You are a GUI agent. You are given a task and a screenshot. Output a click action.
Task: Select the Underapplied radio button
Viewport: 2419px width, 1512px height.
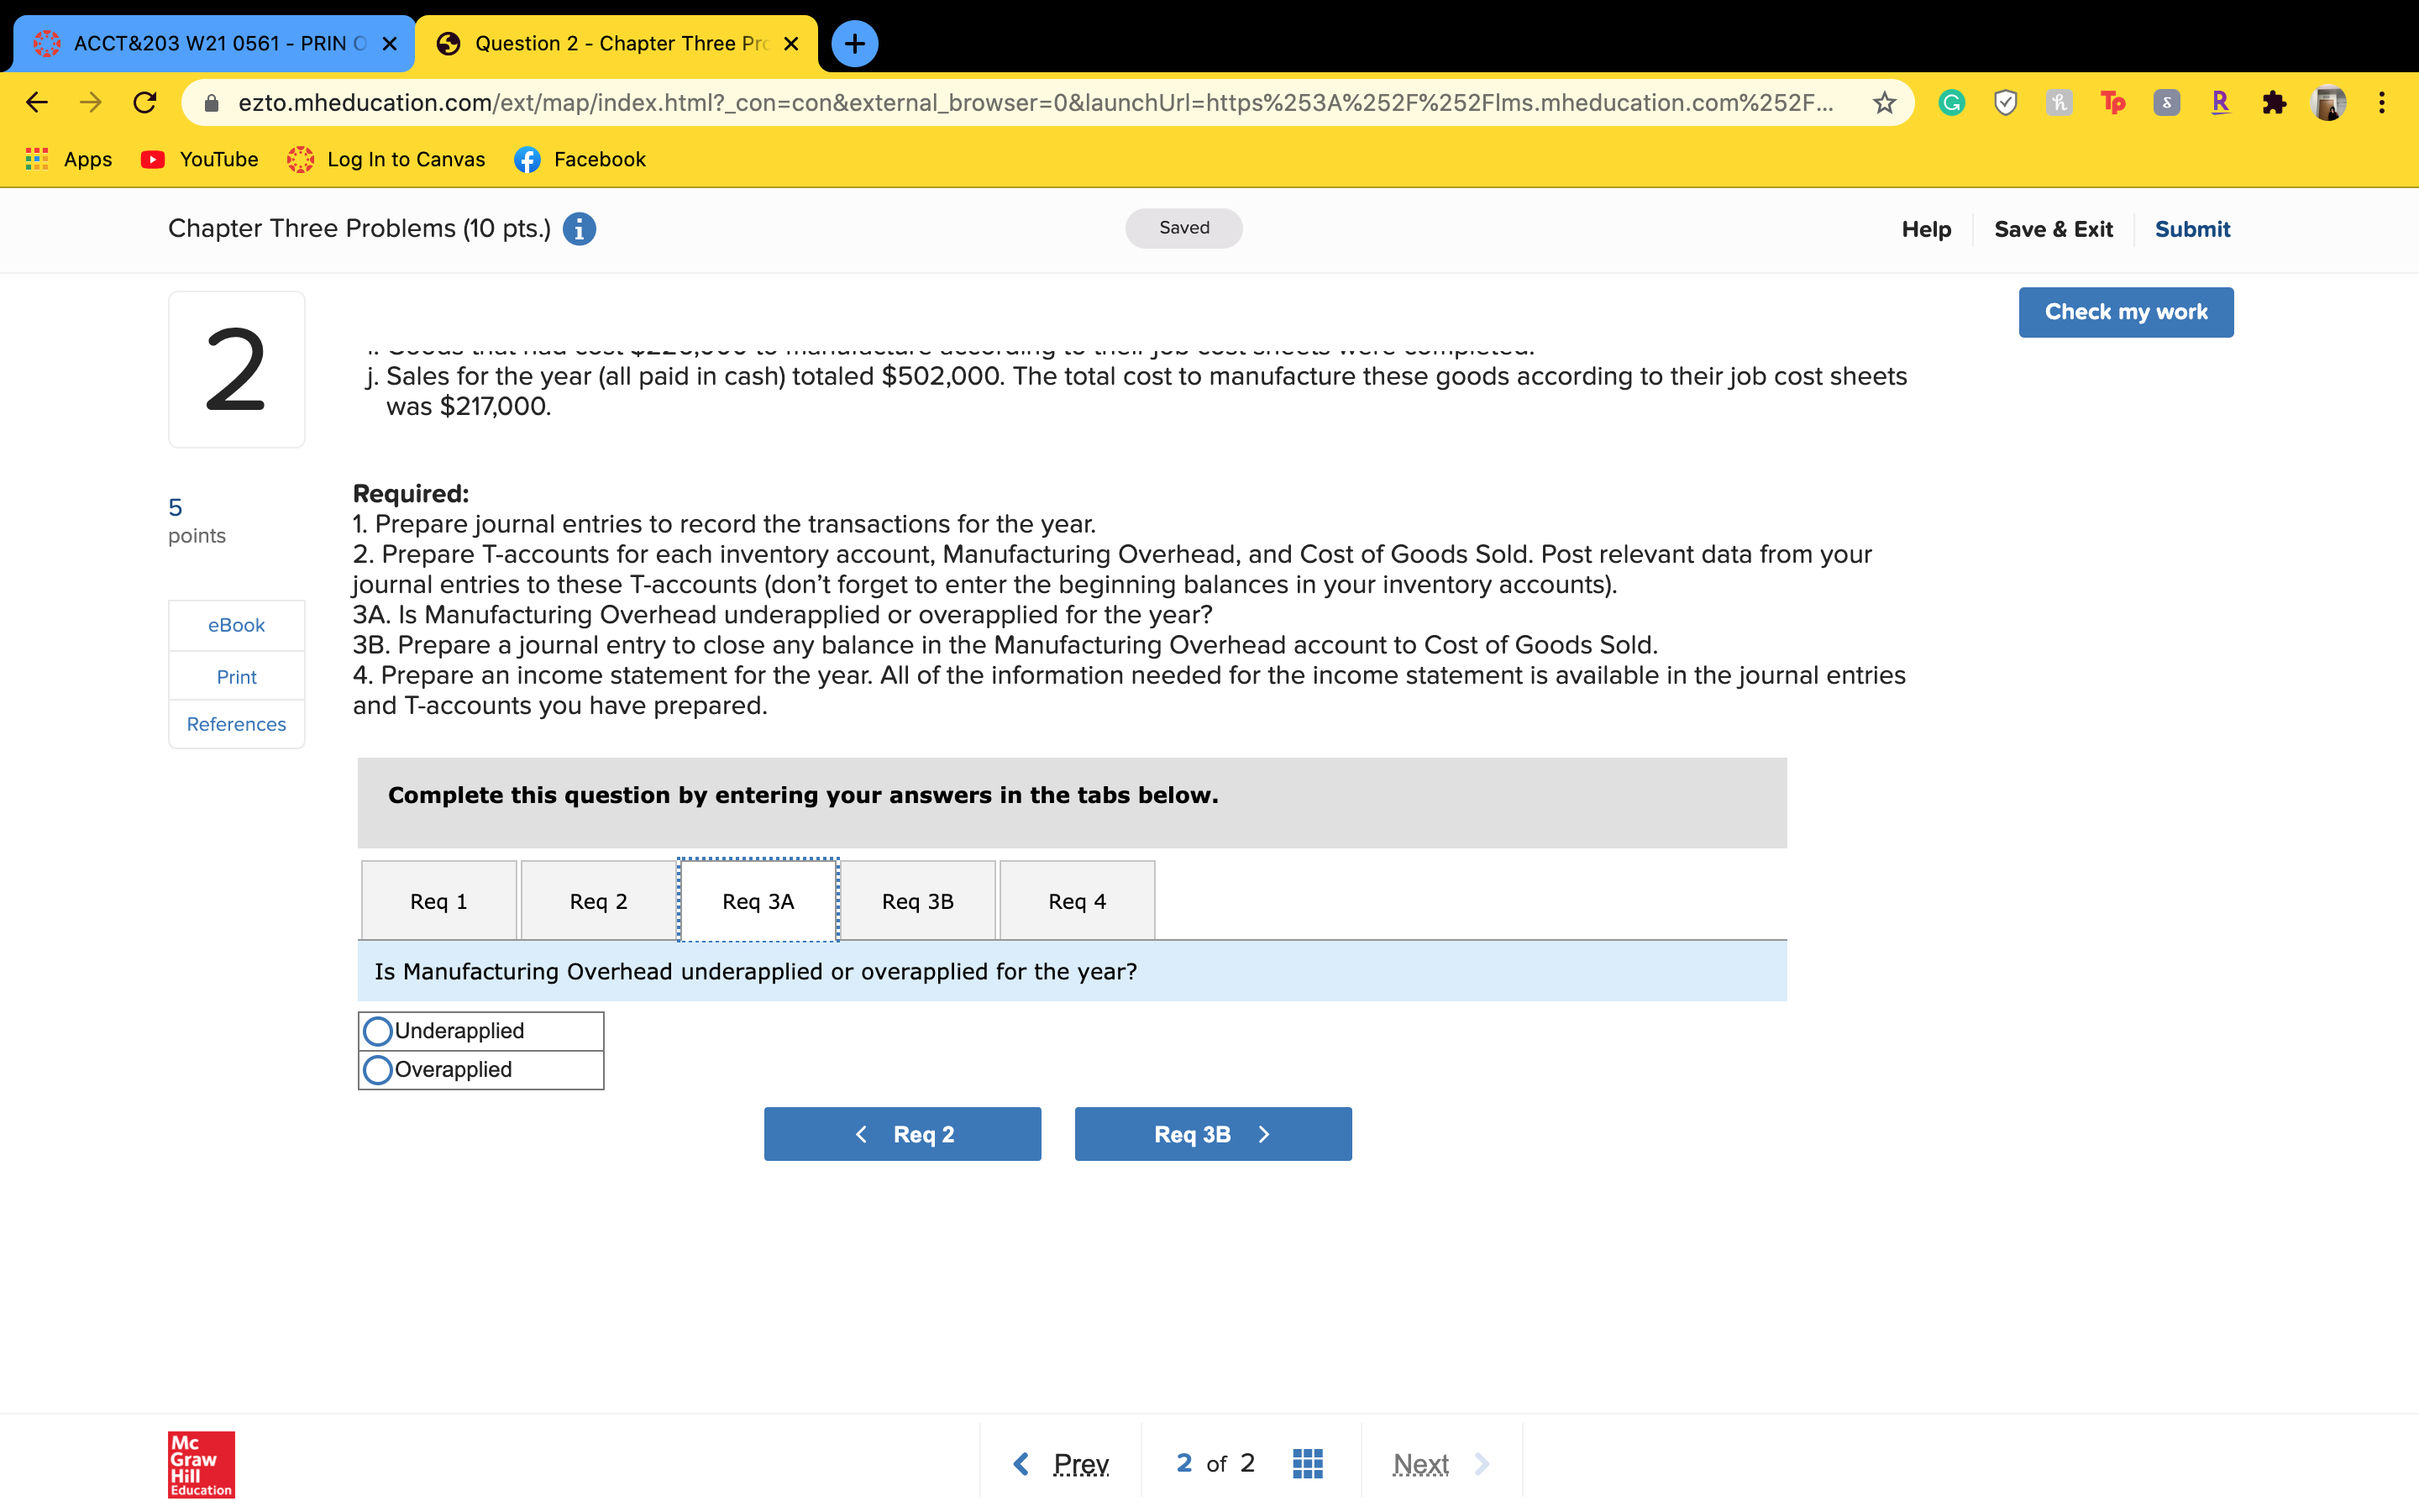click(378, 1031)
